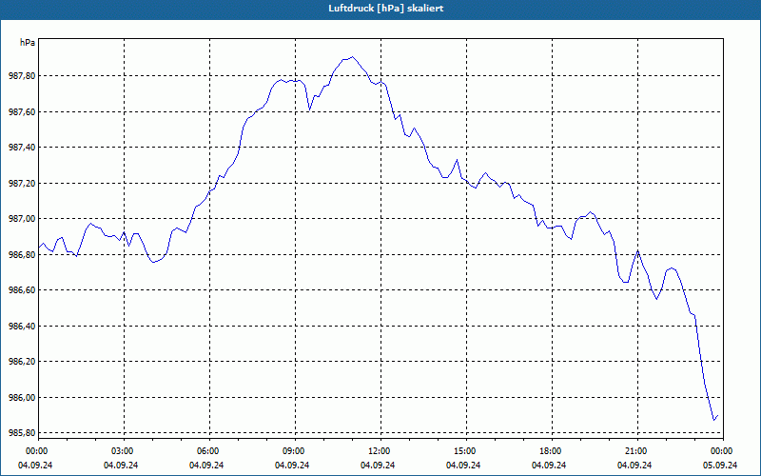Image resolution: width=761 pixels, height=476 pixels.
Task: Select the 986,60 axis value
Action: point(22,290)
